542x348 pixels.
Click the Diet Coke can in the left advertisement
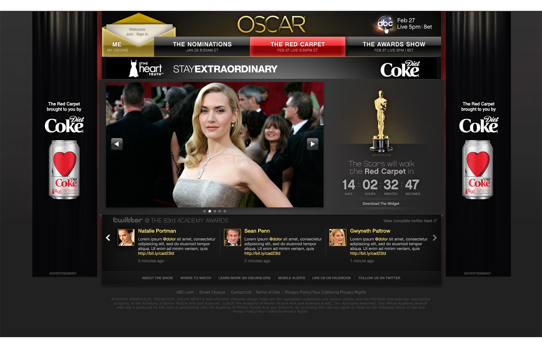tap(64, 170)
